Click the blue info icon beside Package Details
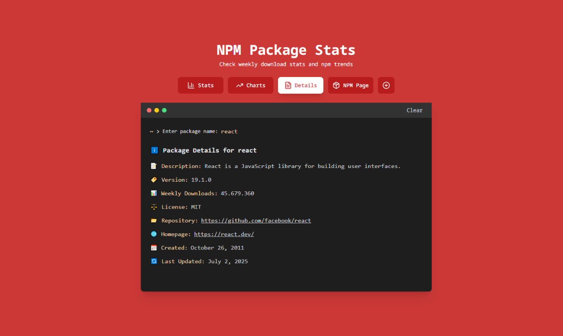 click(x=154, y=150)
